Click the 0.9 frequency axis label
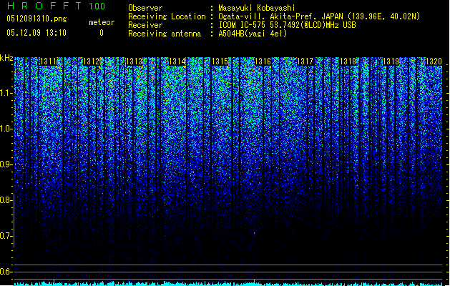The width and height of the screenshot is (450, 286). point(6,164)
